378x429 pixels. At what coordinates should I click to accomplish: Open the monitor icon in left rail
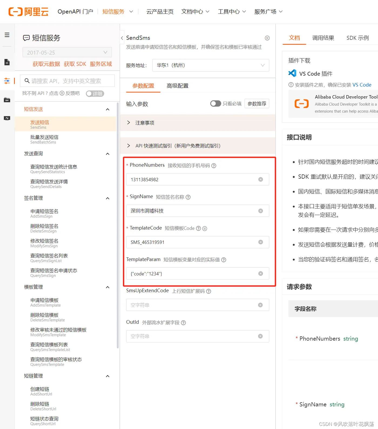pyautogui.click(x=7, y=118)
